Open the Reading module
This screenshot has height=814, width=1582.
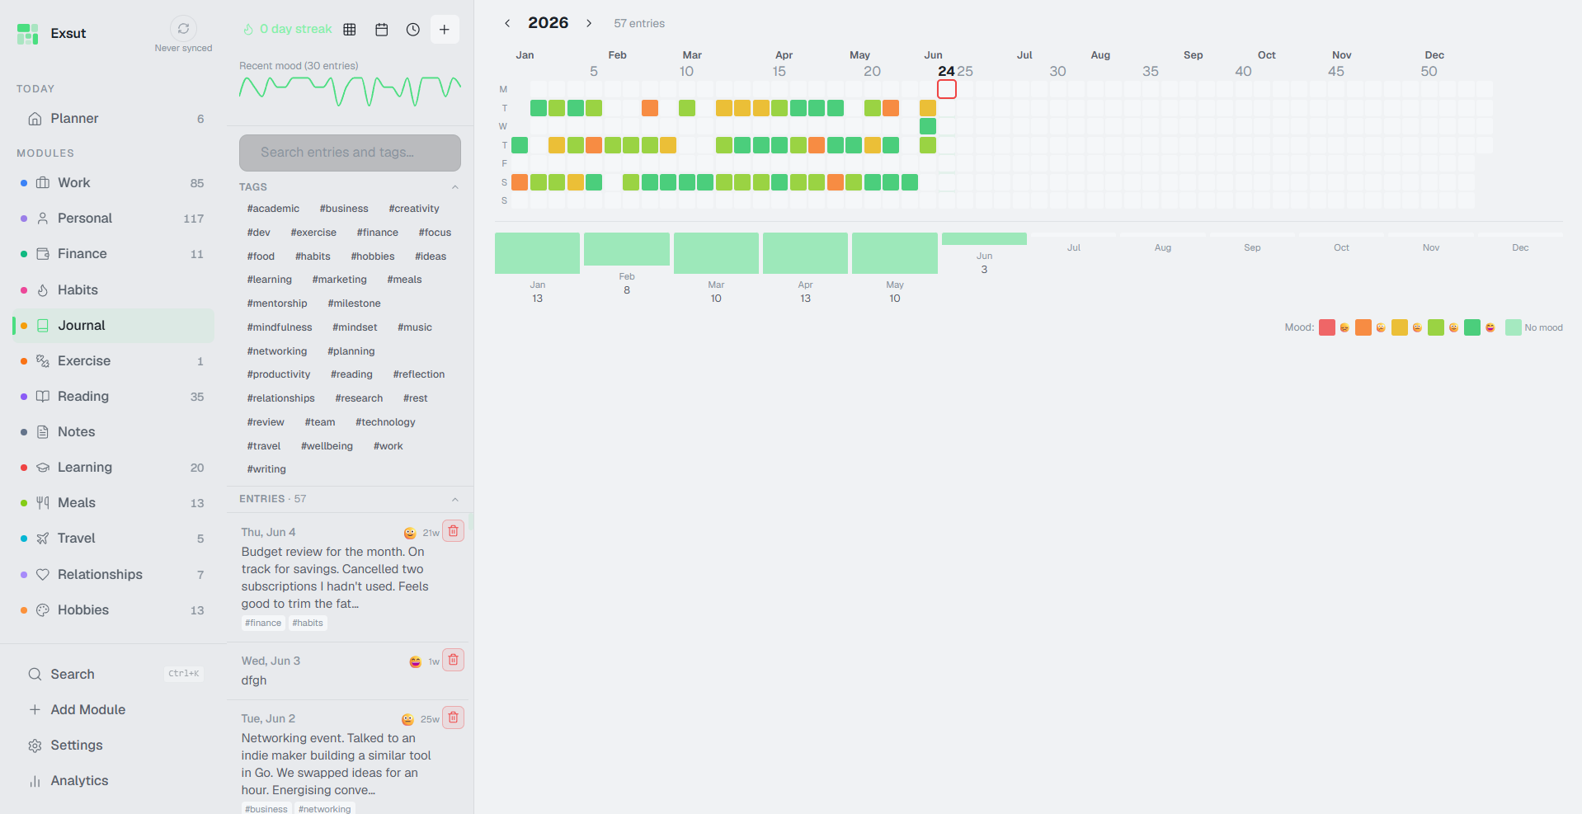[113, 397]
